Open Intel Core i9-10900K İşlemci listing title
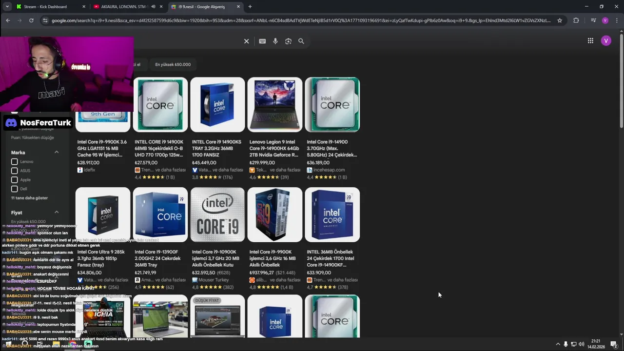The height and width of the screenshot is (351, 624). click(215, 258)
